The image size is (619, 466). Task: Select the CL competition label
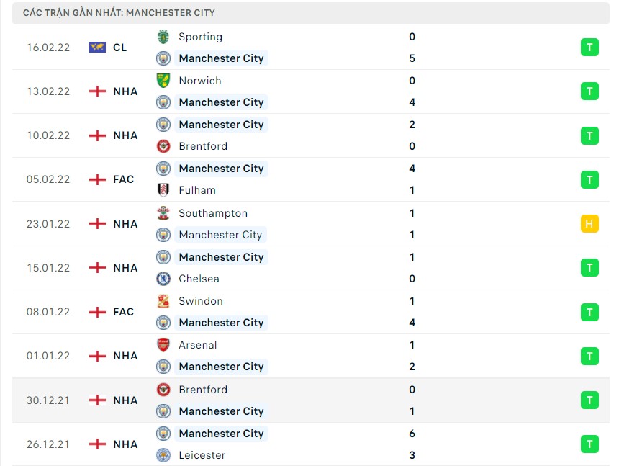pos(120,48)
